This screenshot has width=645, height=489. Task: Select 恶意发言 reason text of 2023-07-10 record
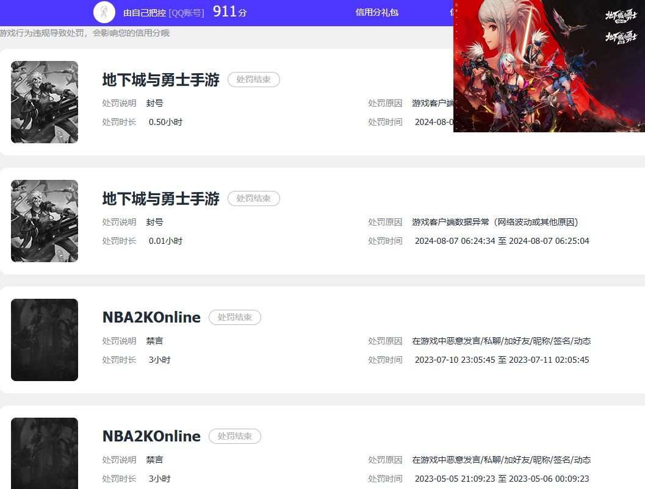tap(502, 341)
